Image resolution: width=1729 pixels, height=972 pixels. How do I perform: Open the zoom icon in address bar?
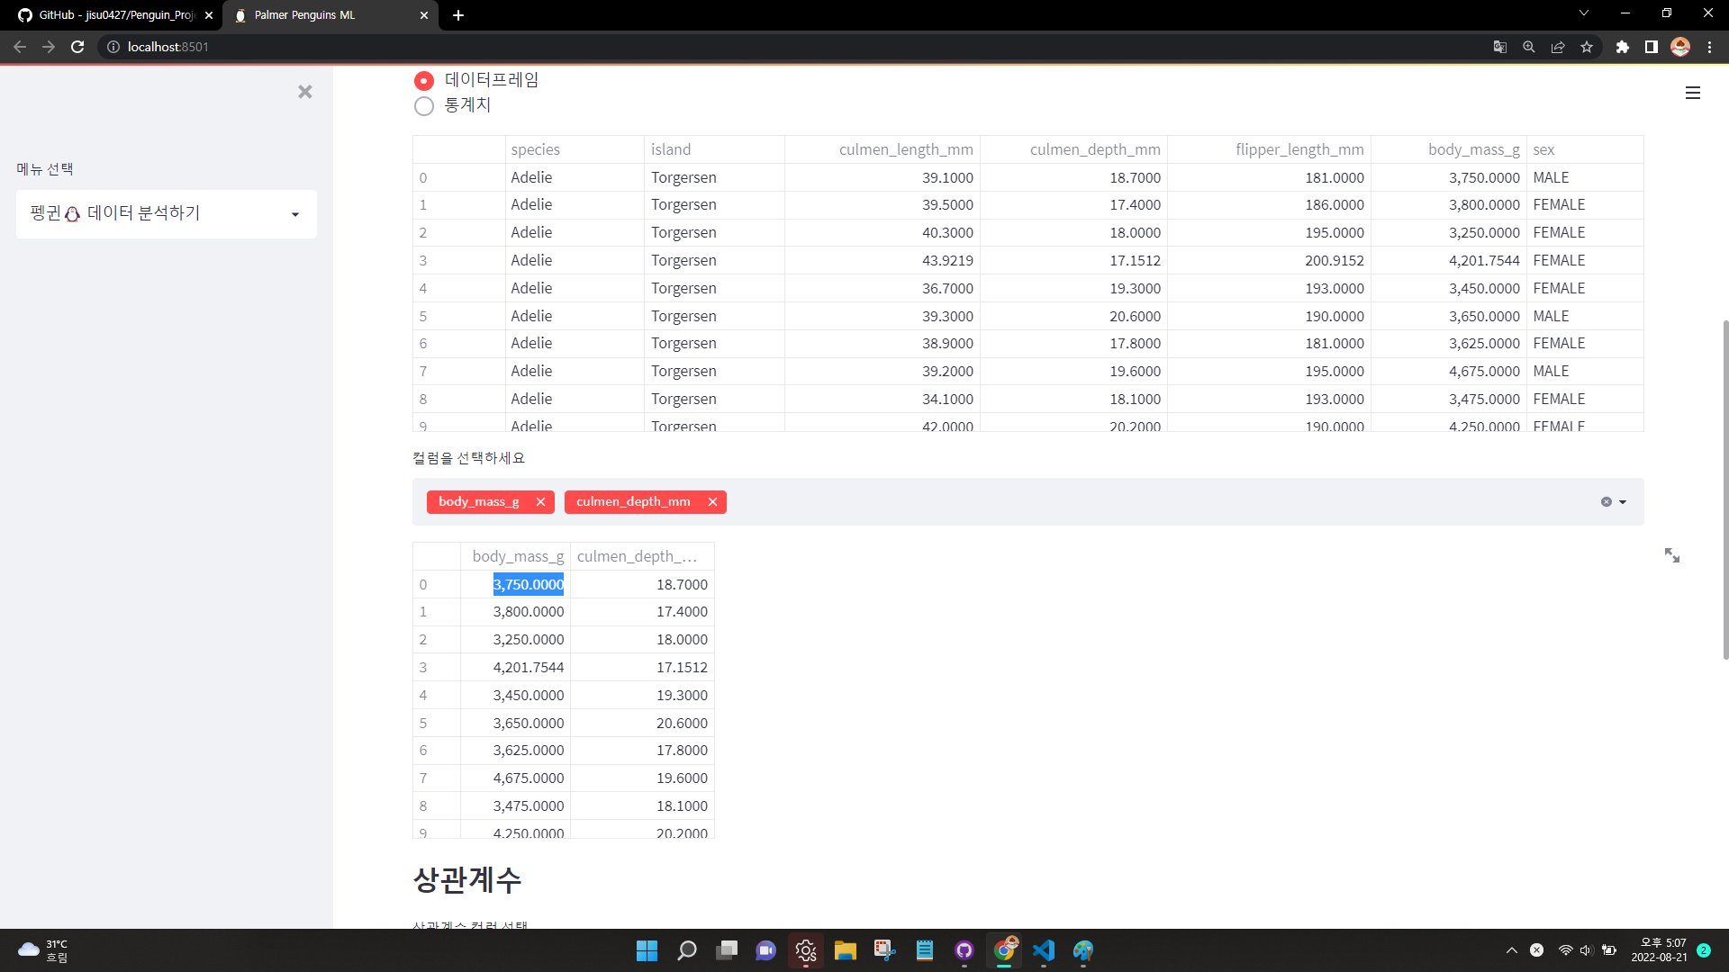[x=1529, y=47]
